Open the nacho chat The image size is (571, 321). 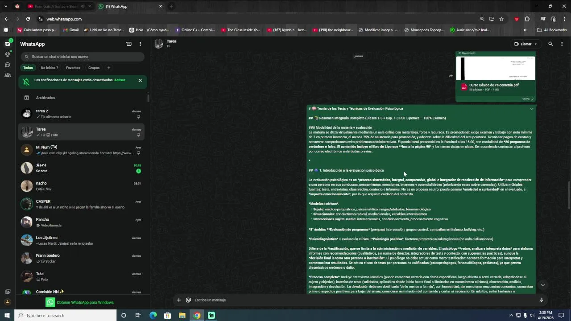tap(82, 186)
